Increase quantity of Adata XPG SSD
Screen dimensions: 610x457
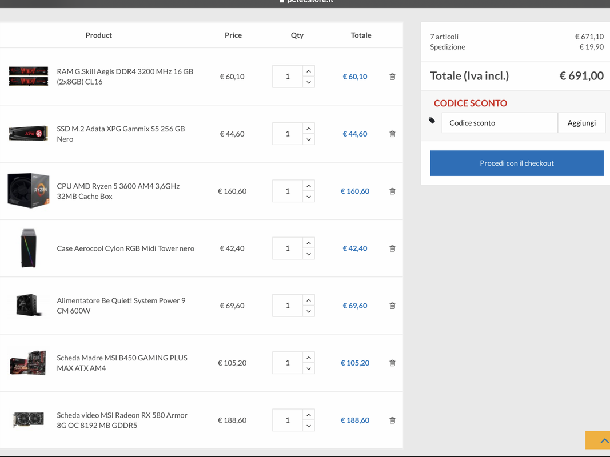(309, 128)
